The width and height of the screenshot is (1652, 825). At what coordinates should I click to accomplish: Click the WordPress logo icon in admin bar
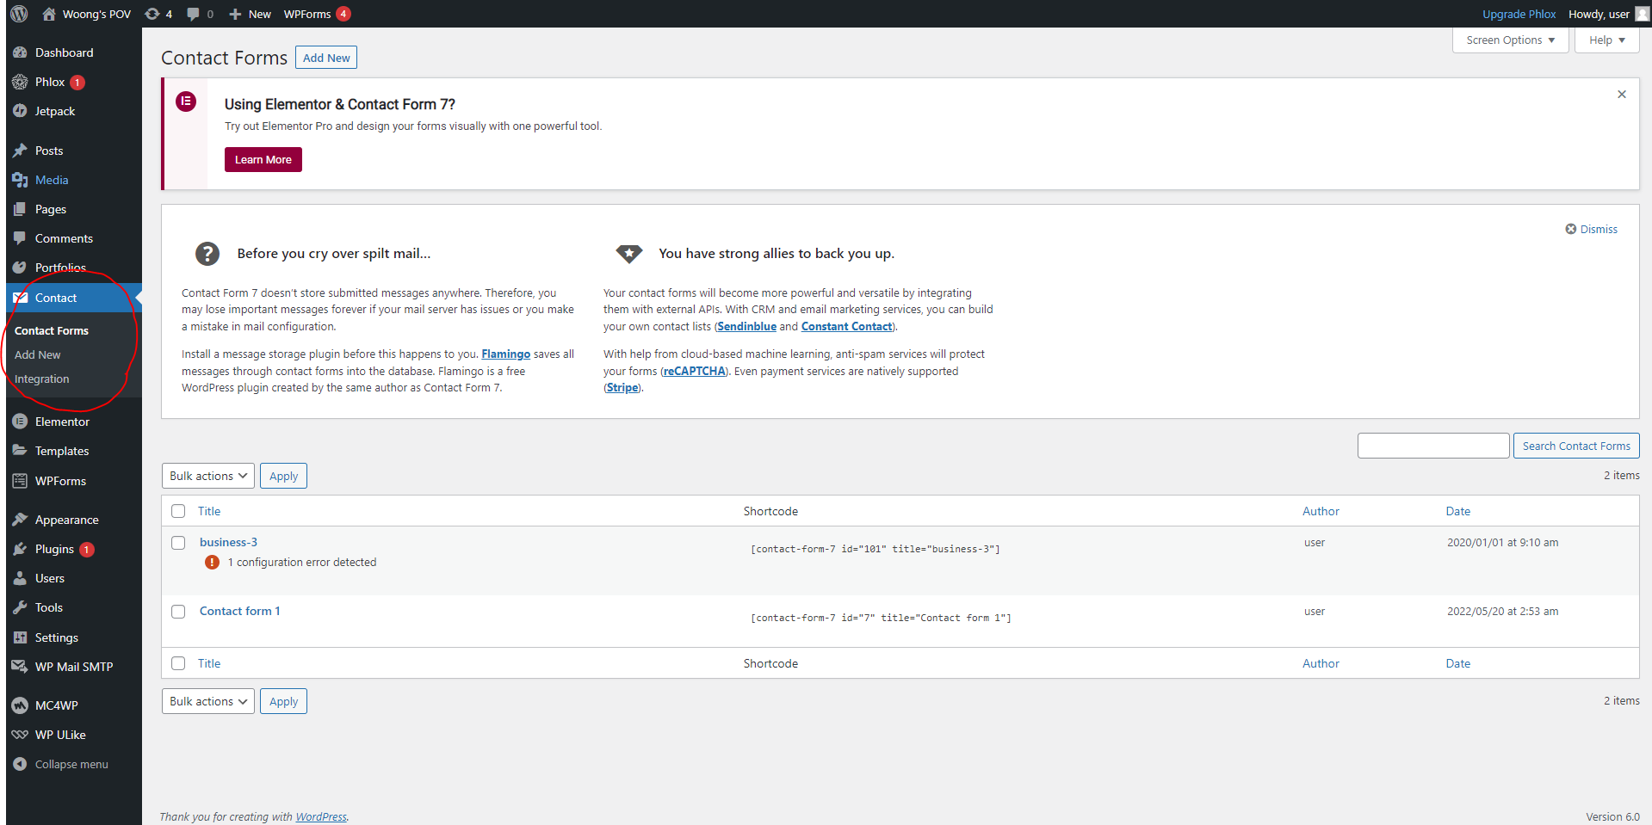[19, 14]
